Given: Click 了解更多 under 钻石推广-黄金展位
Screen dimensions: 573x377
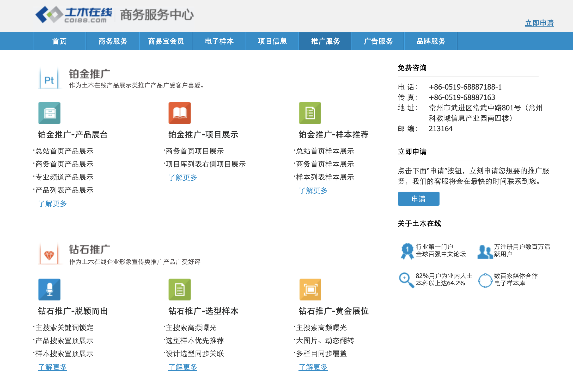Looking at the screenshot, I should (x=313, y=367).
